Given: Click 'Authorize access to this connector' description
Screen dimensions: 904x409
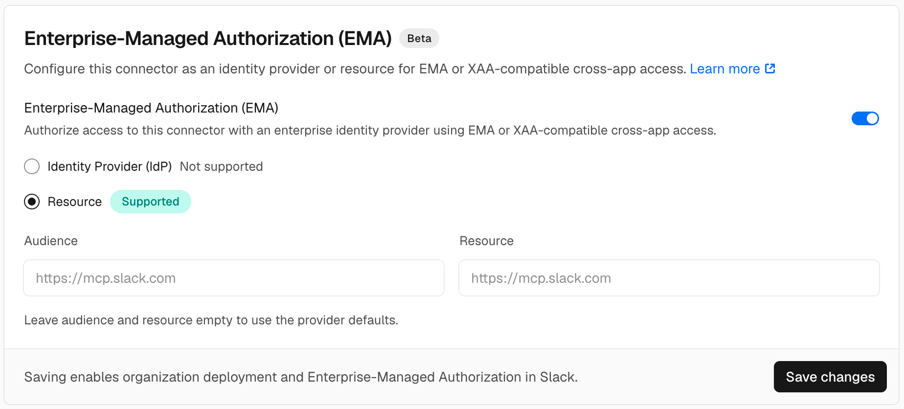Looking at the screenshot, I should (x=370, y=130).
